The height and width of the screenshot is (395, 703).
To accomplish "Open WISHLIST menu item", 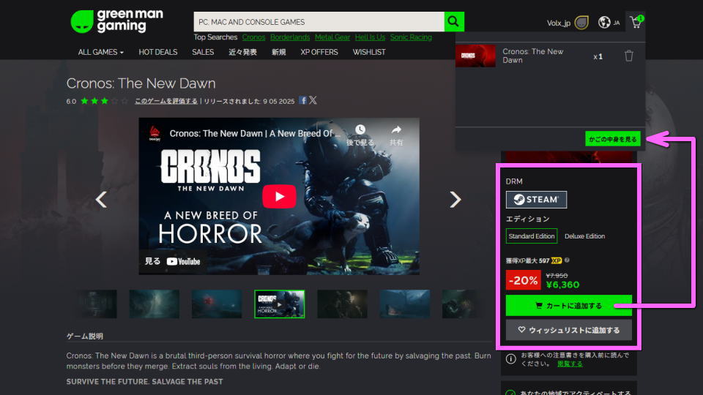I will click(369, 53).
